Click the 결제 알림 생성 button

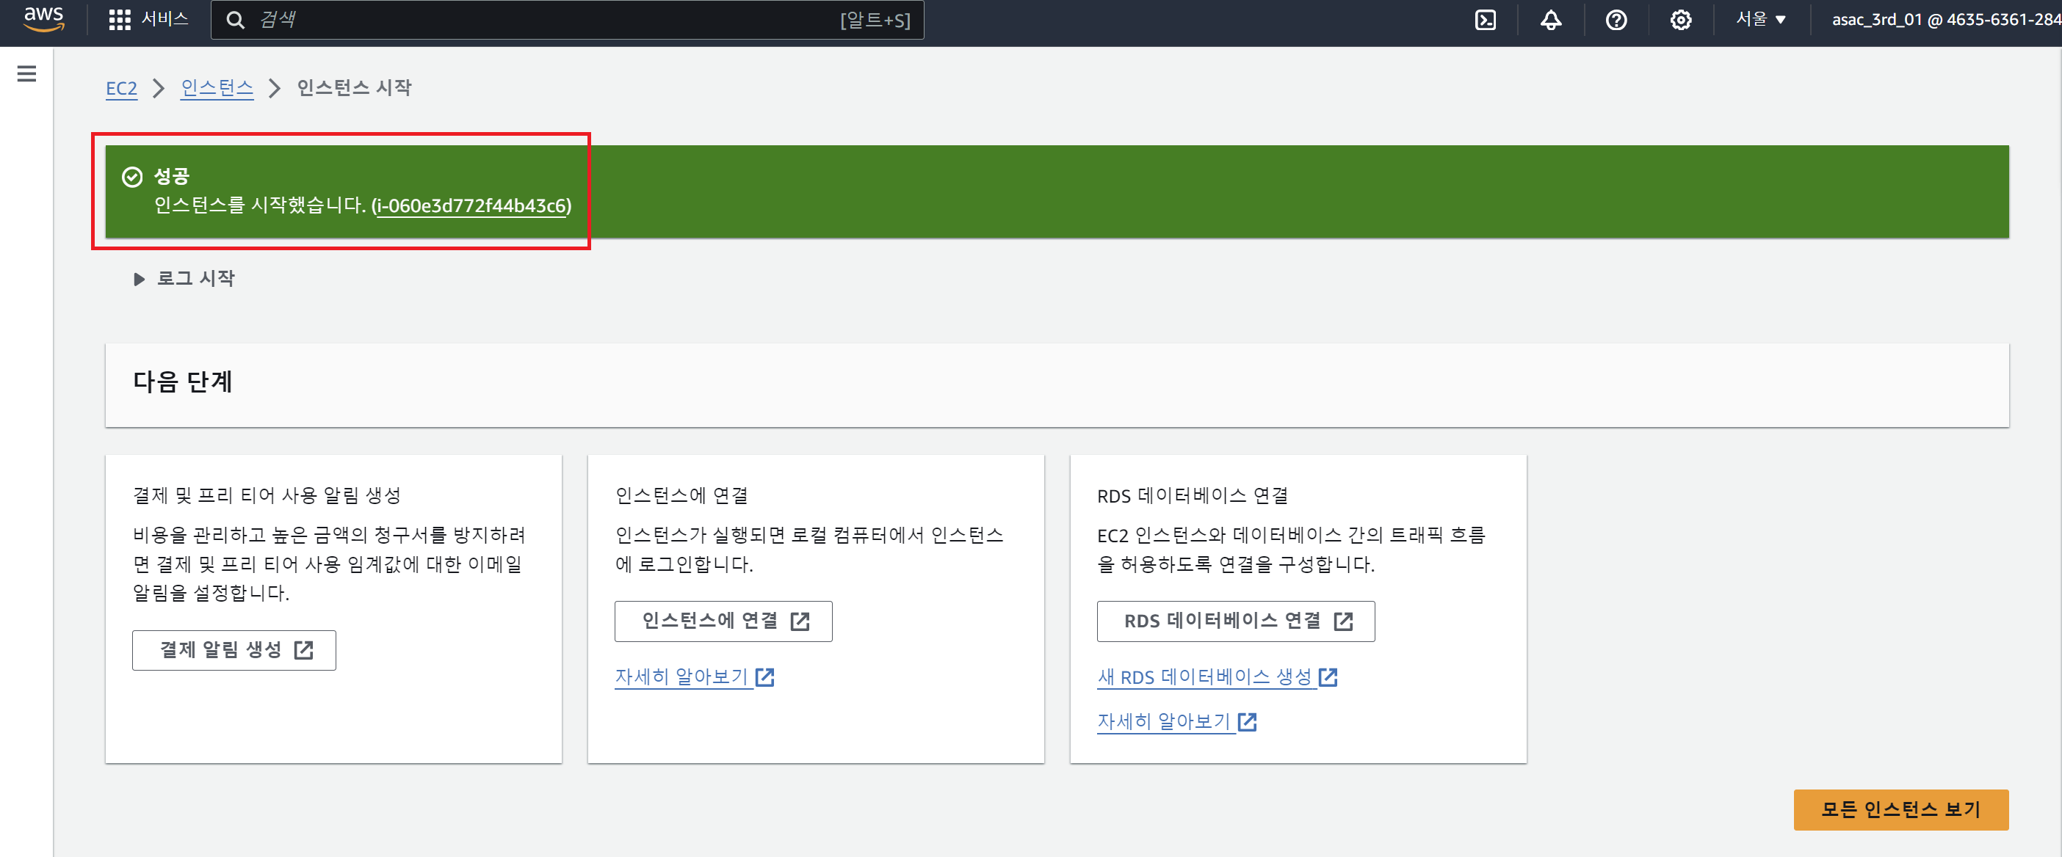pos(234,650)
